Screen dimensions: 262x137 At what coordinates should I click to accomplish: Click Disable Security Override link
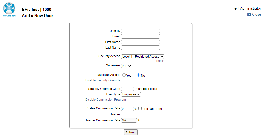click(x=103, y=80)
